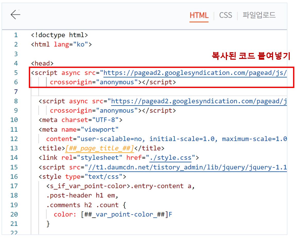Image resolution: width=299 pixels, height=238 pixels.
Task: Click the content="user-scalable=no" line
Action: coord(166,139)
